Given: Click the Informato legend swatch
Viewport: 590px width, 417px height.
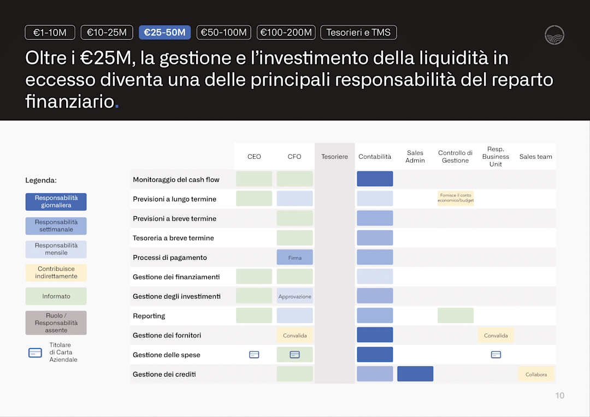Looking at the screenshot, I should (56, 296).
